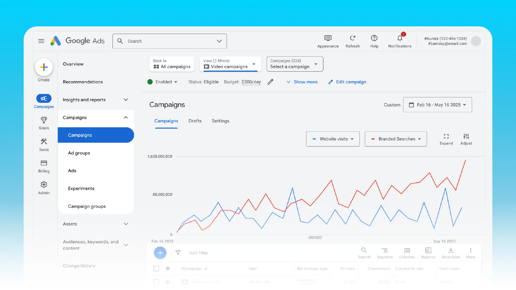Show more campaign details
This screenshot has height=290, width=516.
tap(302, 82)
